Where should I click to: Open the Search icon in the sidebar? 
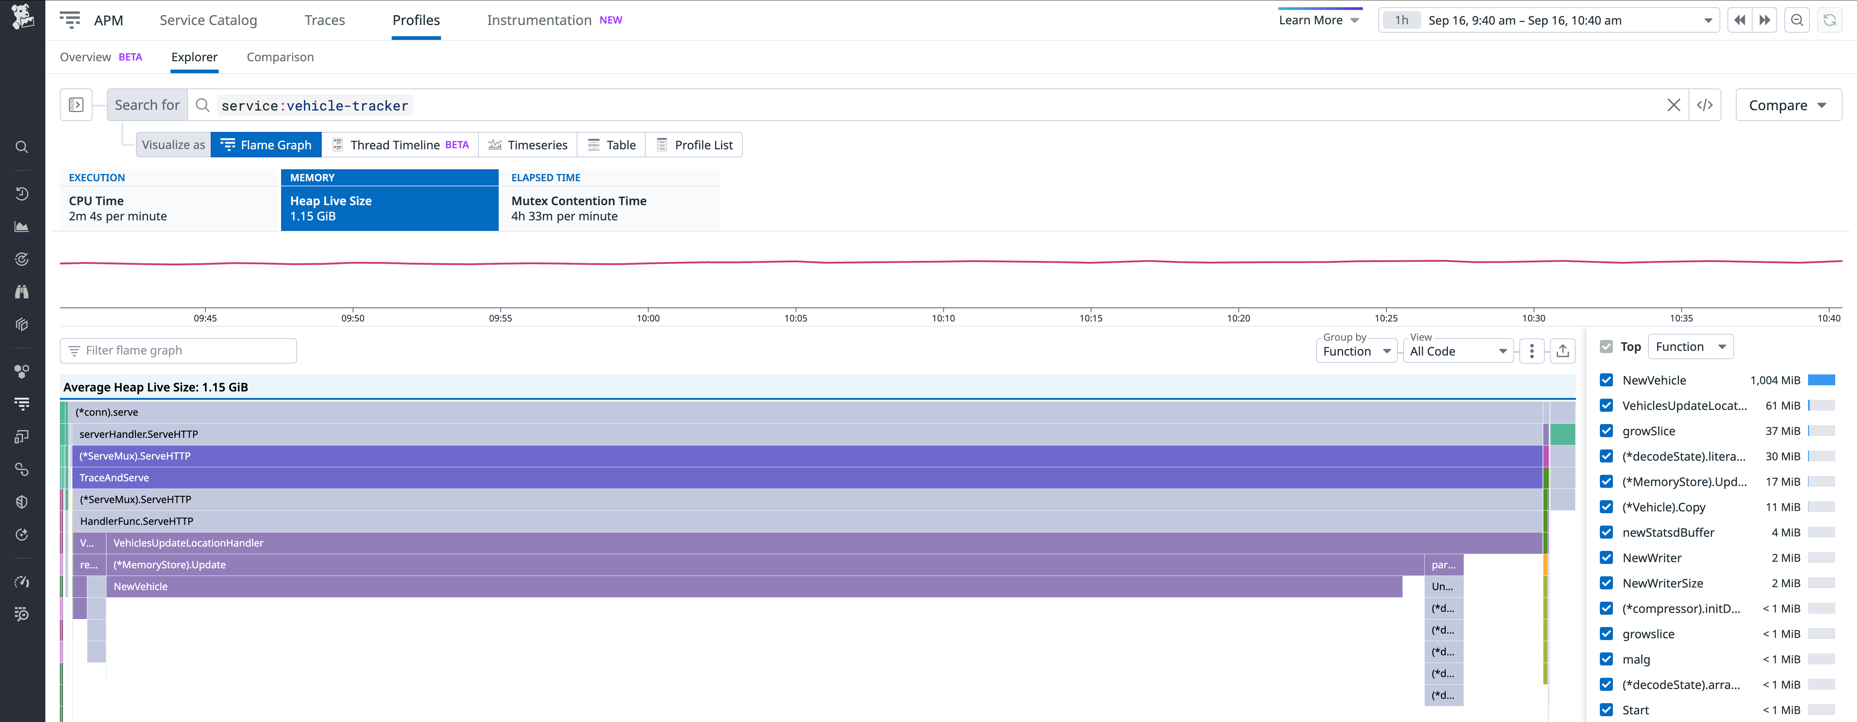[22, 146]
